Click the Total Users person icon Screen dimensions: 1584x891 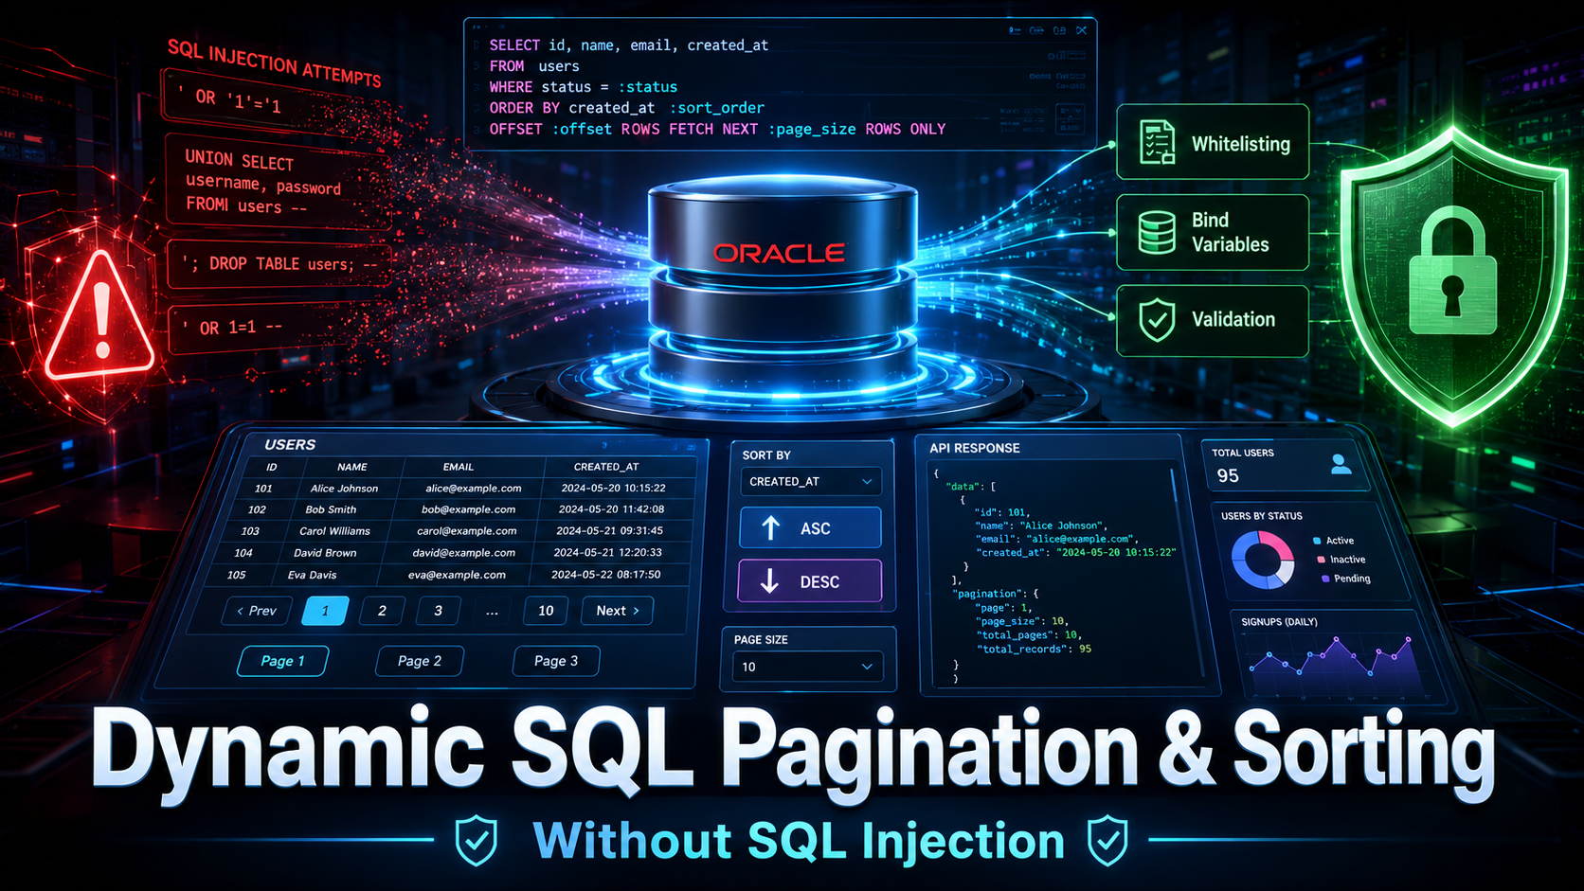[x=1341, y=464]
